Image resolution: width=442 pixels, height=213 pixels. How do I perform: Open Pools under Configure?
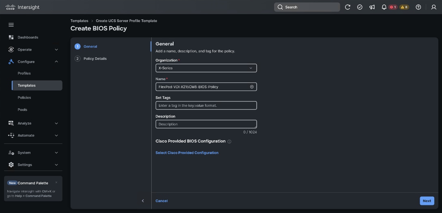[x=23, y=110]
